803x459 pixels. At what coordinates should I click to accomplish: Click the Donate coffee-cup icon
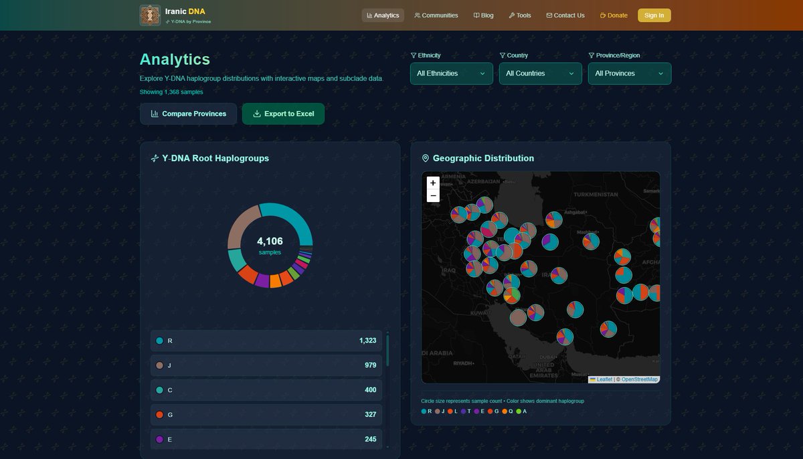[x=603, y=15]
